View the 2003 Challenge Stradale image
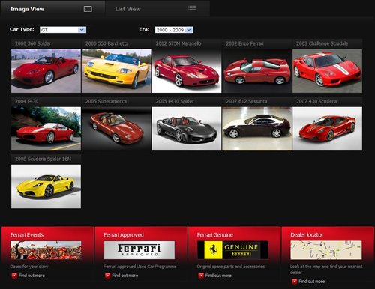 pyautogui.click(x=327, y=71)
